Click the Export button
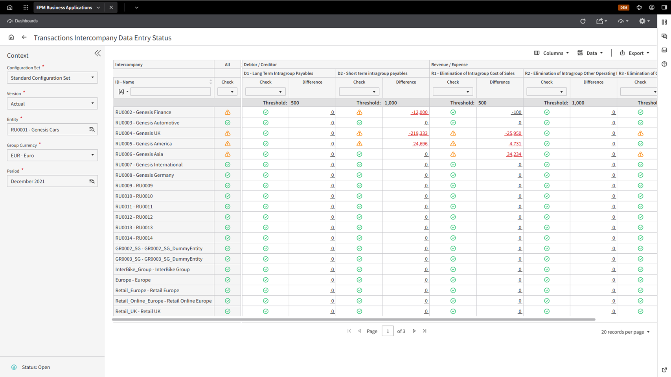 (634, 53)
